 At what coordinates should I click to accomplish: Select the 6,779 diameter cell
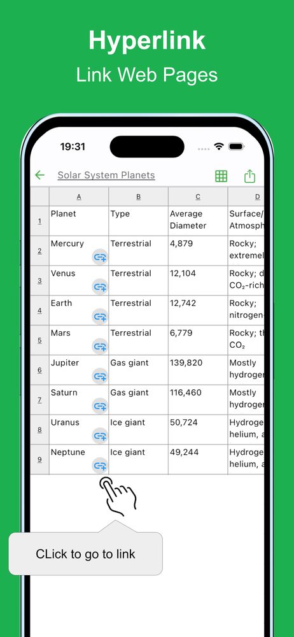click(x=198, y=340)
